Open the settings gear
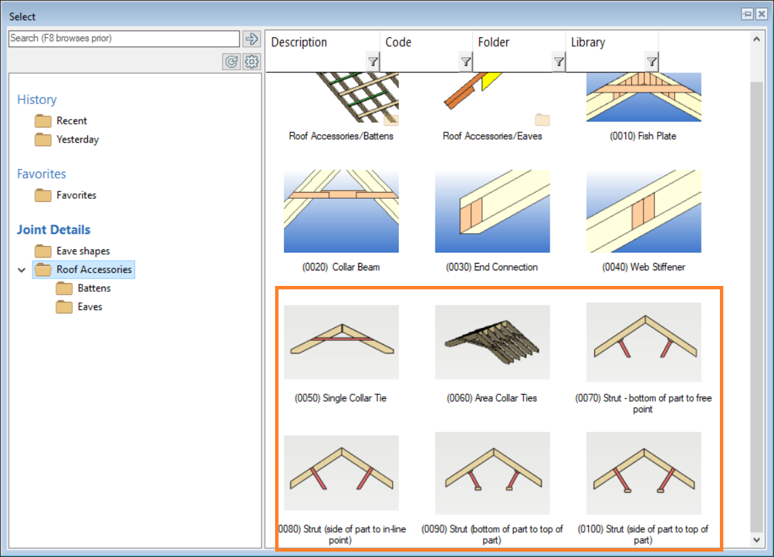 [251, 61]
